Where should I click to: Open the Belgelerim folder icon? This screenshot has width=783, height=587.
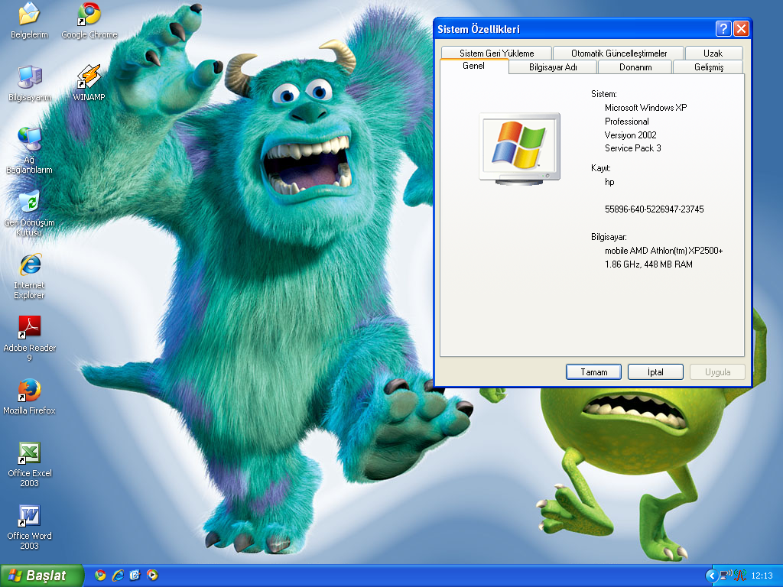coord(29,15)
